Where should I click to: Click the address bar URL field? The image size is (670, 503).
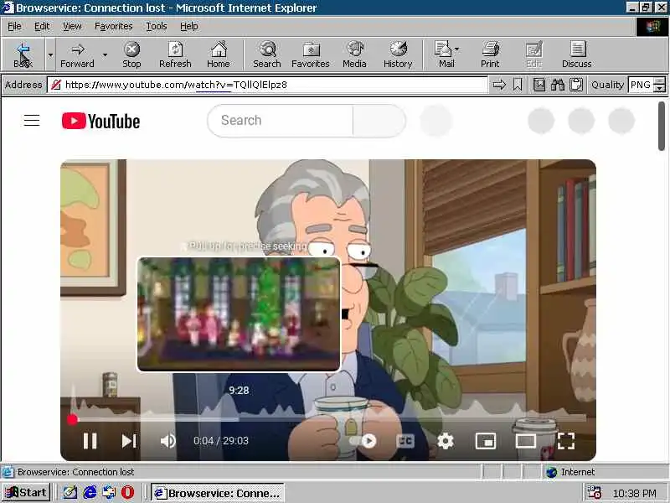pos(267,85)
